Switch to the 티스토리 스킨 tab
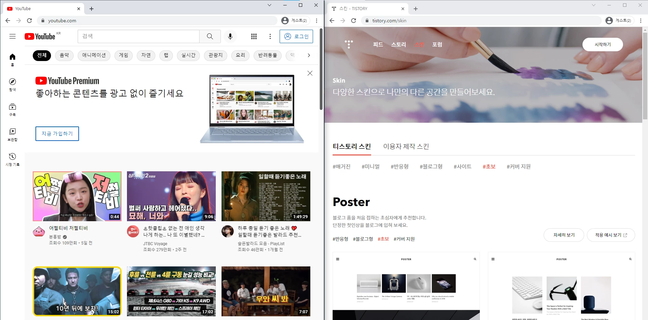This screenshot has width=648, height=320. click(x=352, y=146)
